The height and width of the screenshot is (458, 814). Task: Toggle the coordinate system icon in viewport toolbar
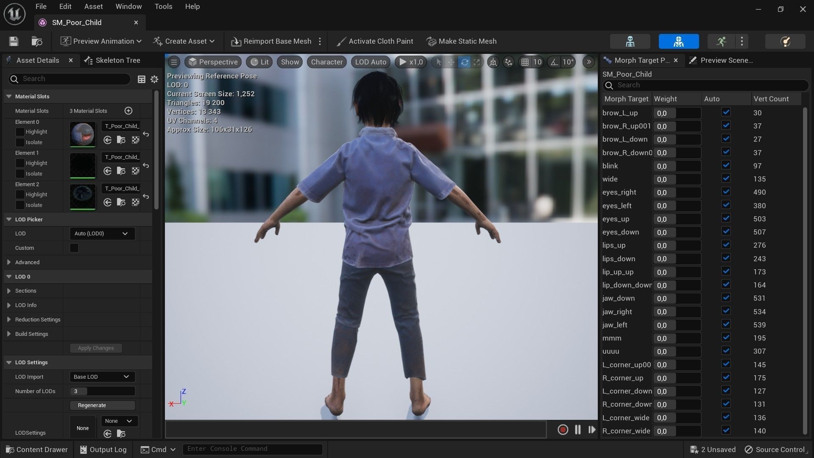[493, 62]
